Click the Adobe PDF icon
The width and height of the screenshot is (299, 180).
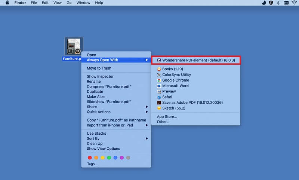tap(159, 103)
